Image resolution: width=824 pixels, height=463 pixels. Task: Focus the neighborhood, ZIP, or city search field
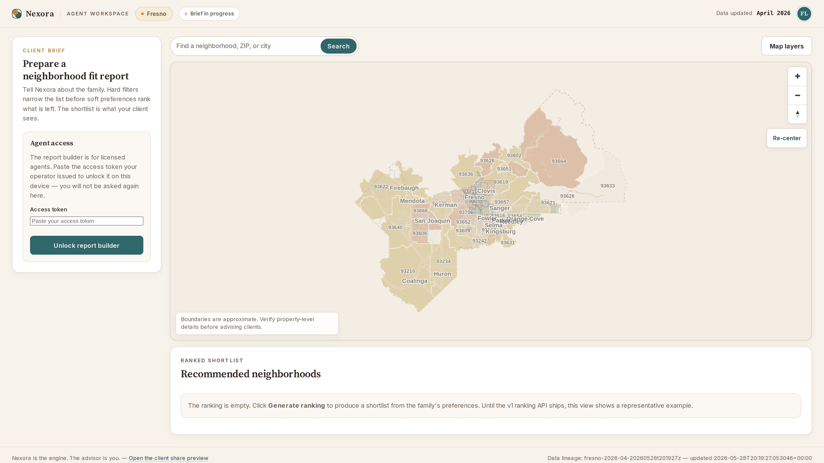pyautogui.click(x=246, y=46)
